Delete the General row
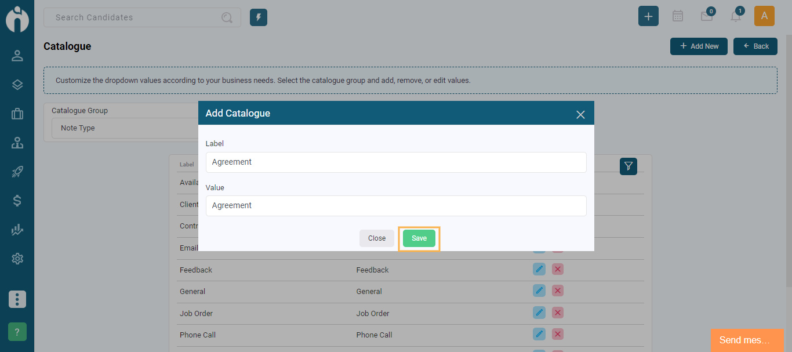The image size is (792, 352). pyautogui.click(x=558, y=291)
